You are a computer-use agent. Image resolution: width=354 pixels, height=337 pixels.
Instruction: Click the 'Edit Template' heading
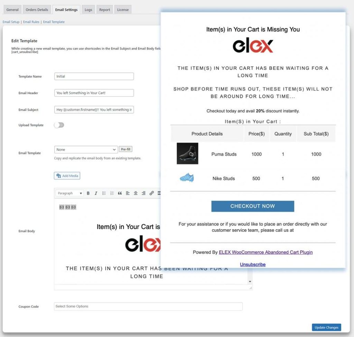point(24,41)
